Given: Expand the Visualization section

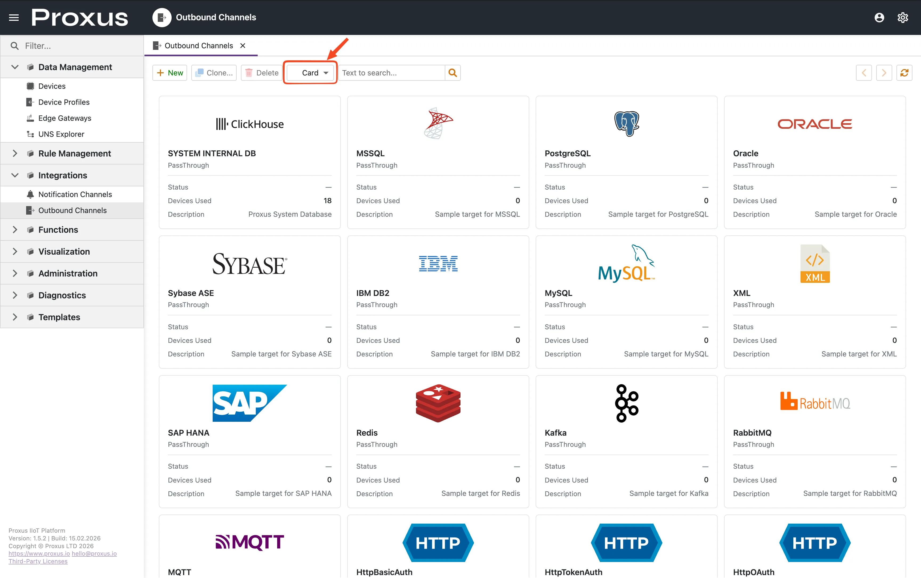Looking at the screenshot, I should tap(15, 251).
